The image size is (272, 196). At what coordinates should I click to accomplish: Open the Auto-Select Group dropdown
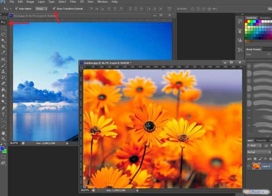pyautogui.click(x=41, y=9)
